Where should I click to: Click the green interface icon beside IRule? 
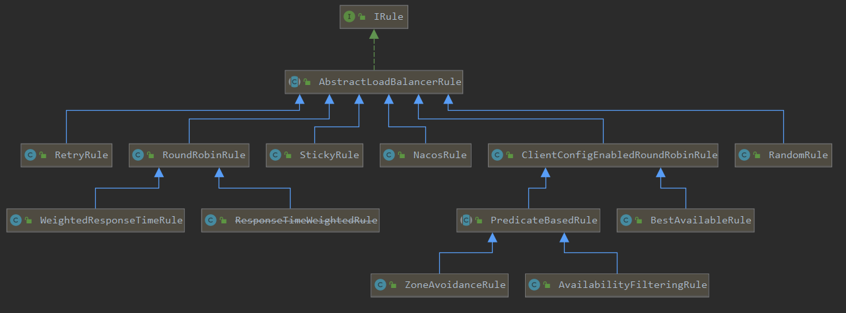[350, 16]
